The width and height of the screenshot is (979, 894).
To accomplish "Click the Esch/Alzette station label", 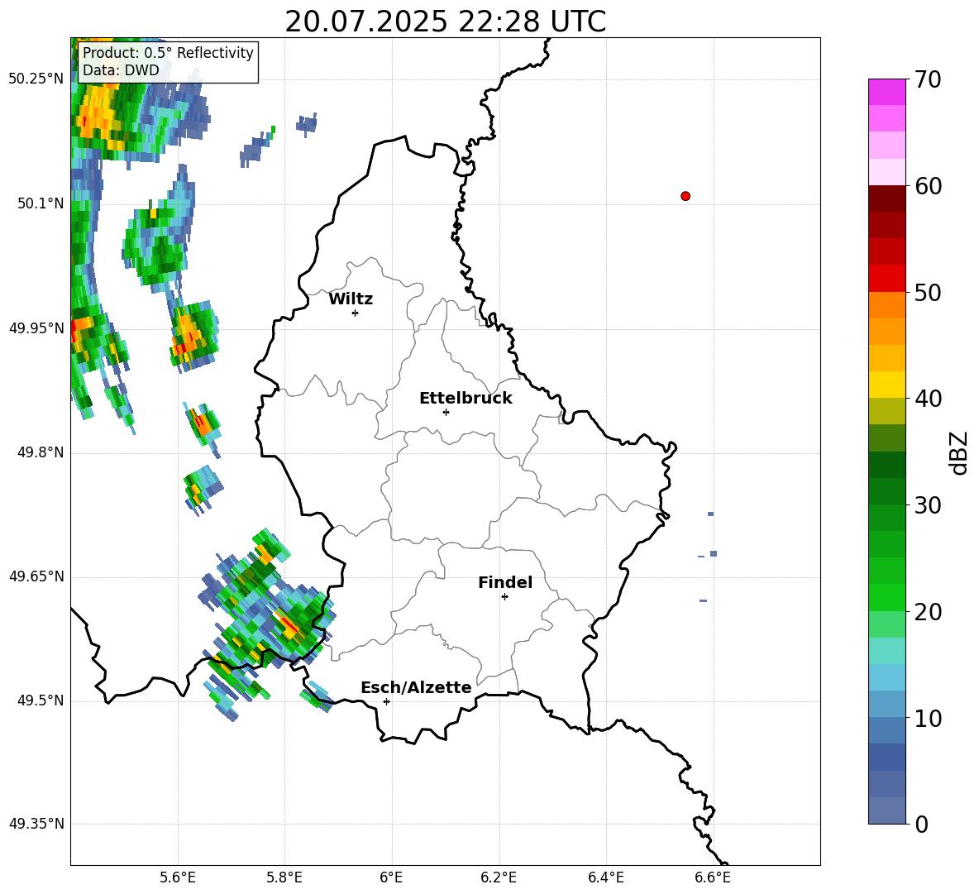I will [416, 687].
